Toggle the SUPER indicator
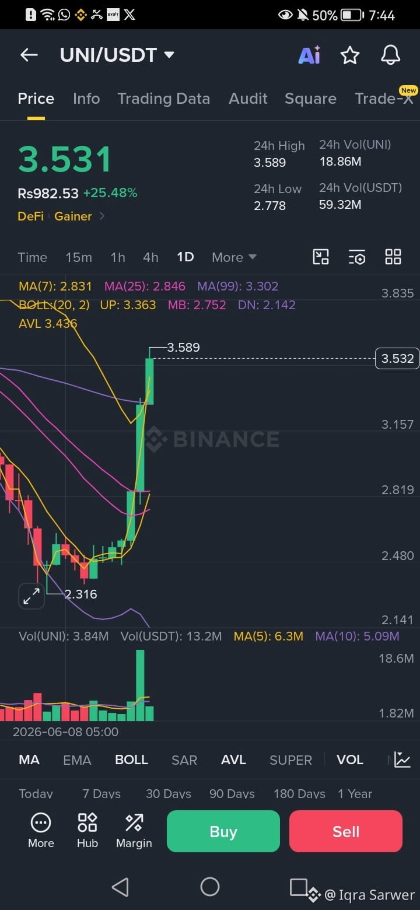This screenshot has width=420, height=910. click(290, 759)
